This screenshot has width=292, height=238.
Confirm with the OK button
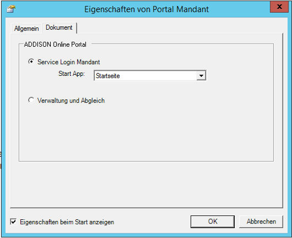point(213,221)
